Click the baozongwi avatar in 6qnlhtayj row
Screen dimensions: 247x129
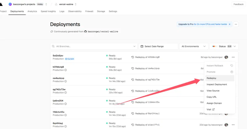point(226,125)
